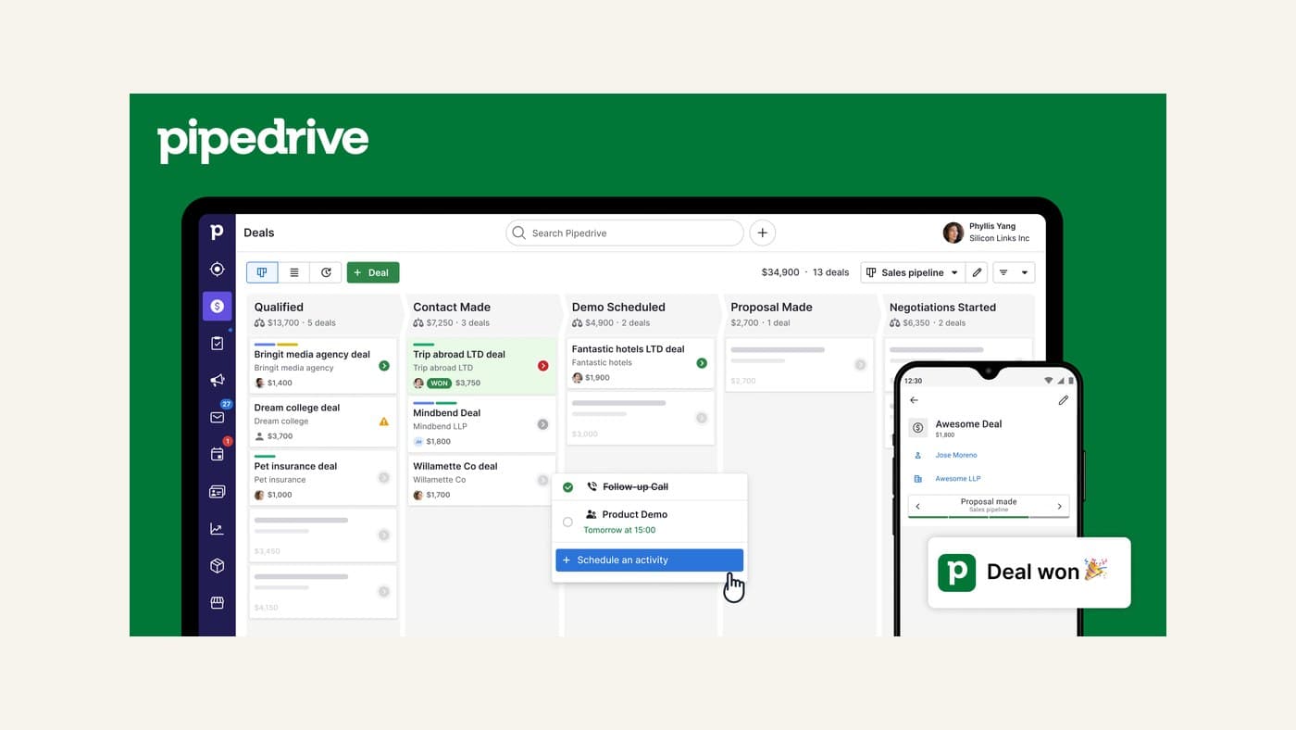The image size is (1296, 730).
Task: Click the color labels on Bringit media agency deal
Action: pyautogui.click(x=276, y=345)
